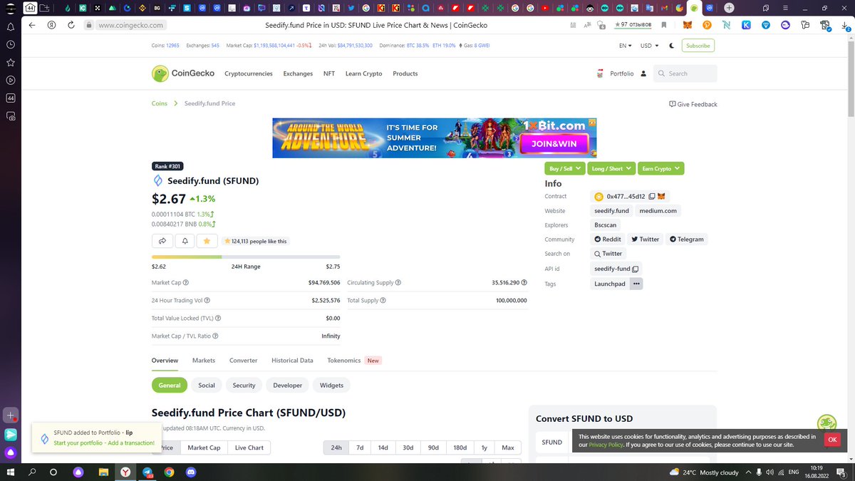This screenshot has height=481, width=855.
Task: Click the Coins breadcrumb link
Action: click(160, 103)
